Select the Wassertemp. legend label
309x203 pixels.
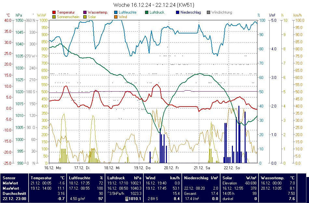click(98, 12)
